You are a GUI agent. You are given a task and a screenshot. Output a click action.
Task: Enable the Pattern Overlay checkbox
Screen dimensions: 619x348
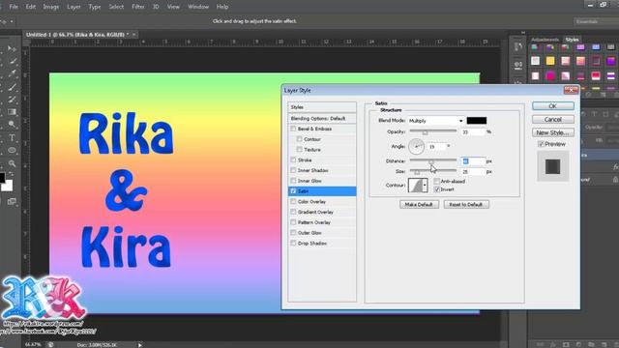[x=293, y=222]
